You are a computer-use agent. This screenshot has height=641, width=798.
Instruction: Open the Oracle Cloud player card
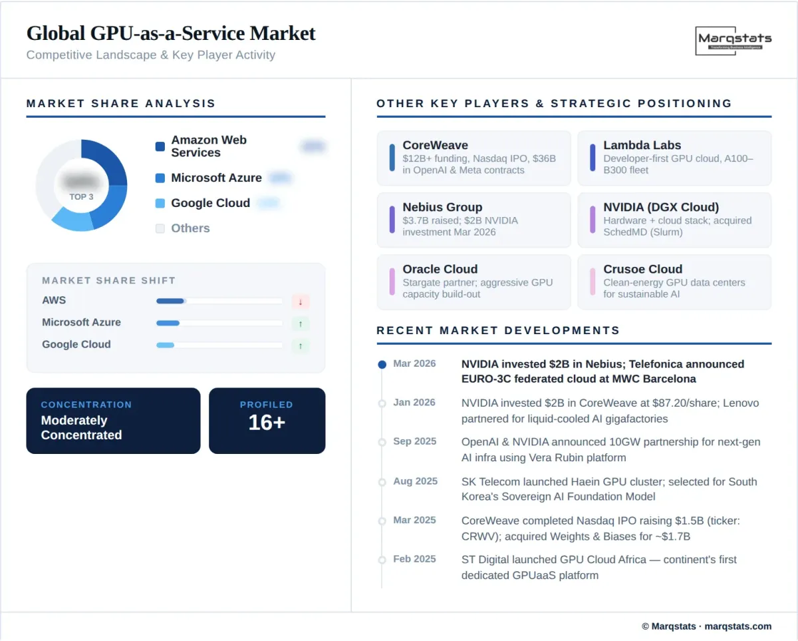[x=473, y=282]
